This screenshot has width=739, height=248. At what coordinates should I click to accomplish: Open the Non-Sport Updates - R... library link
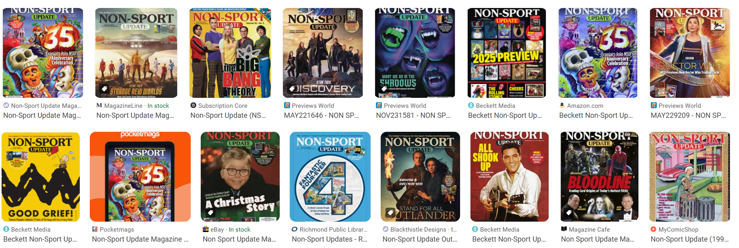330,239
